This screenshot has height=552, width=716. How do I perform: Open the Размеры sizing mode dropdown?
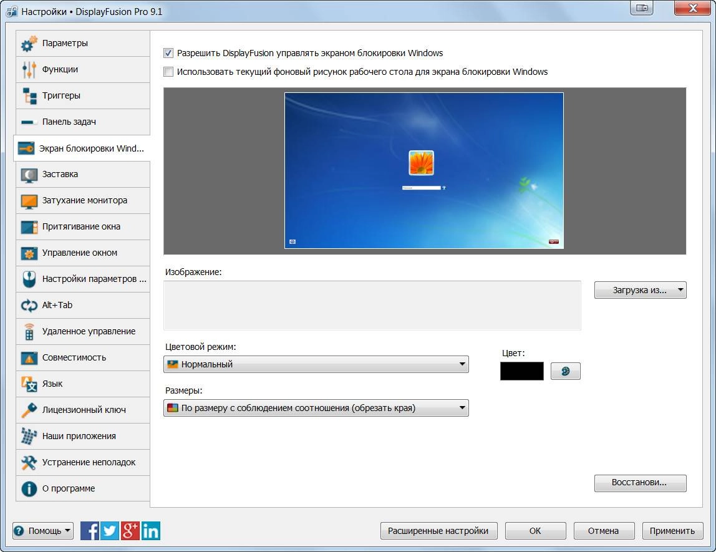pos(316,408)
